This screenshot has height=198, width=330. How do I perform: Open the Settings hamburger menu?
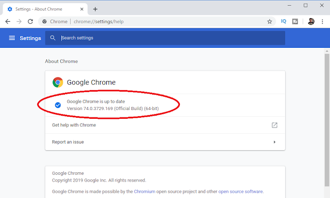(x=12, y=38)
